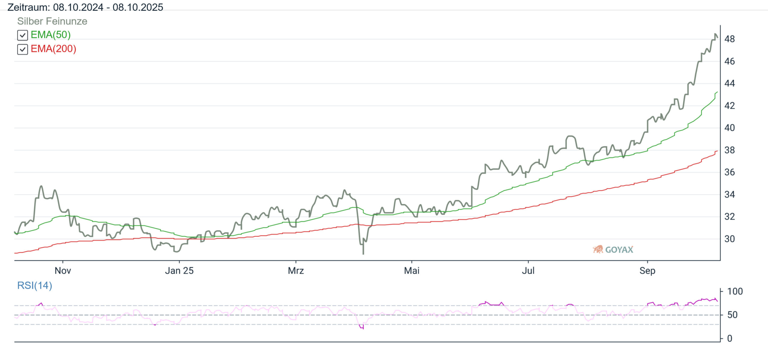
Task: Click the red EMA(200) legend label
Action: pos(53,49)
